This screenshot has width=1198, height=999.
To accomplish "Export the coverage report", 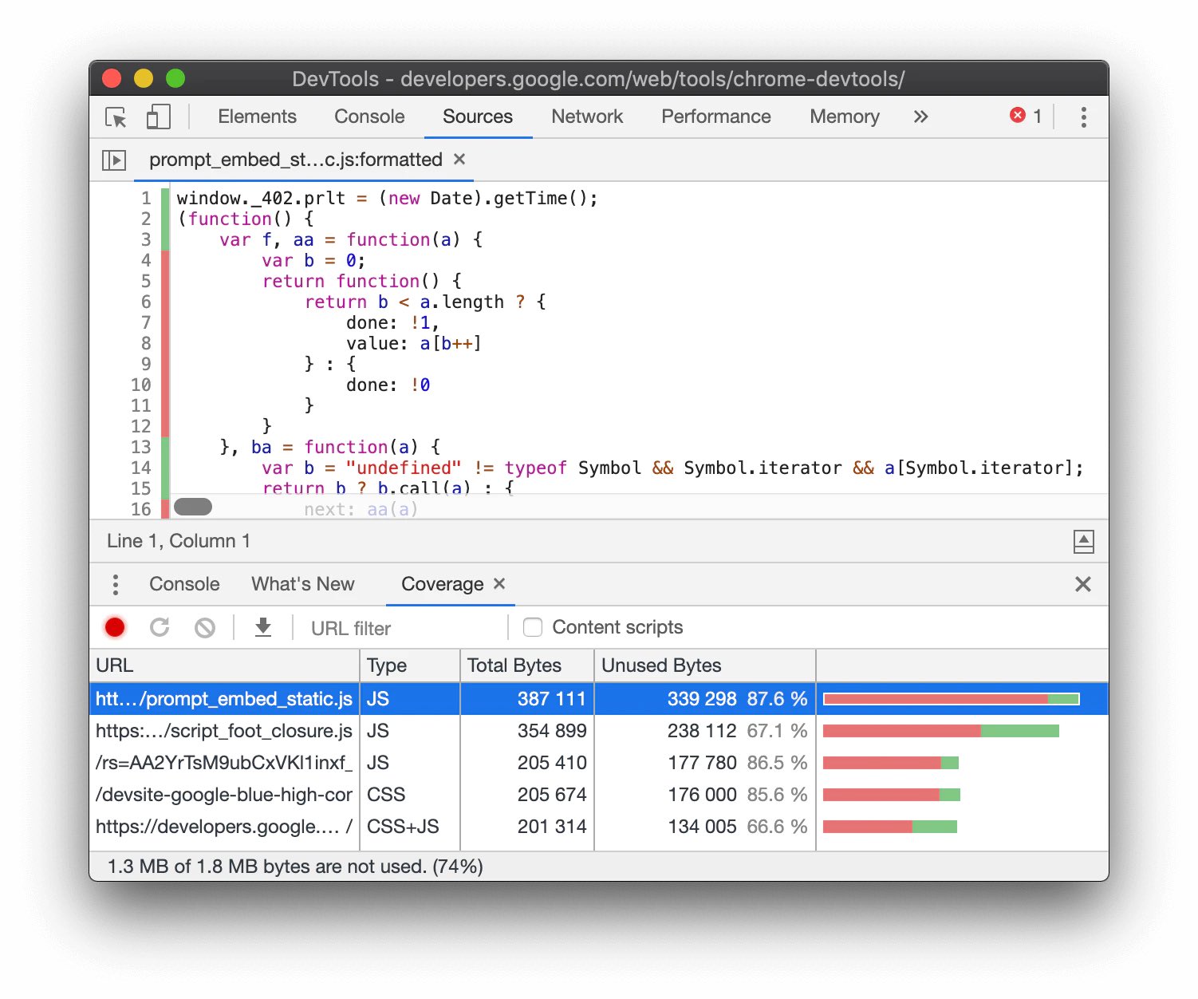I will tap(263, 627).
